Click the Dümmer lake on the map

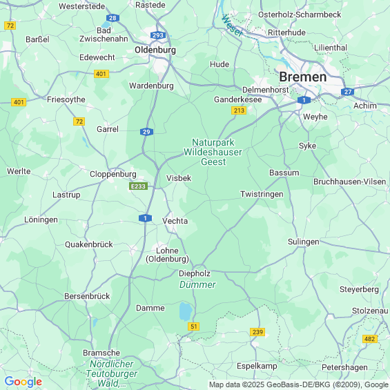[x=186, y=311]
